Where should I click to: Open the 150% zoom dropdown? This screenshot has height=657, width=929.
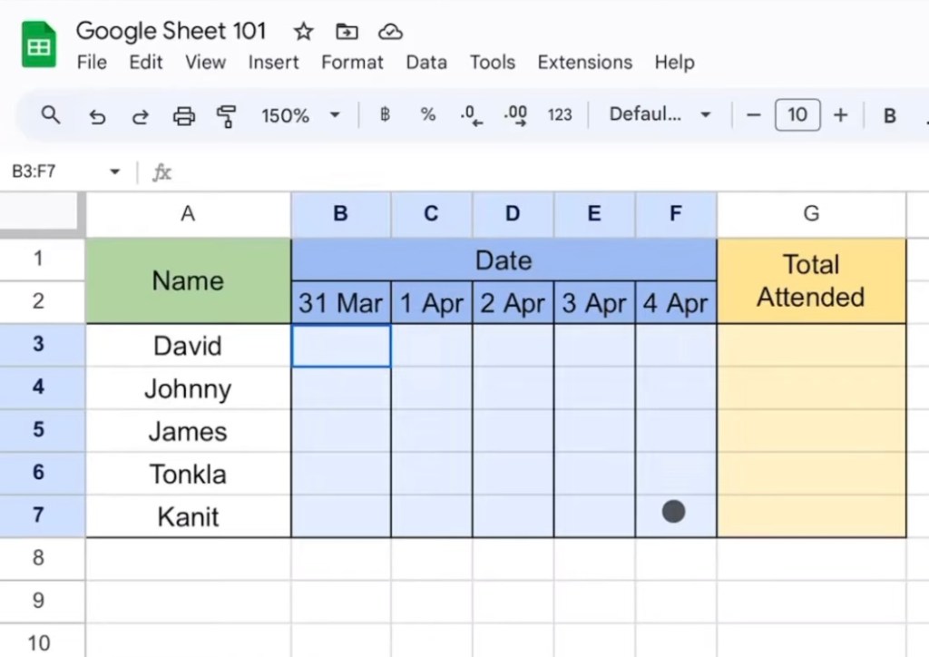[299, 115]
